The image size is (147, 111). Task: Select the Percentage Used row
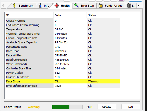(63, 47)
